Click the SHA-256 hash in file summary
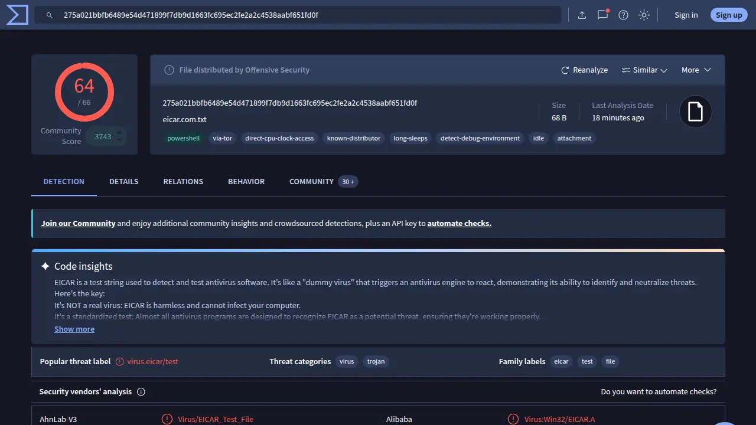The height and width of the screenshot is (425, 756). point(290,103)
